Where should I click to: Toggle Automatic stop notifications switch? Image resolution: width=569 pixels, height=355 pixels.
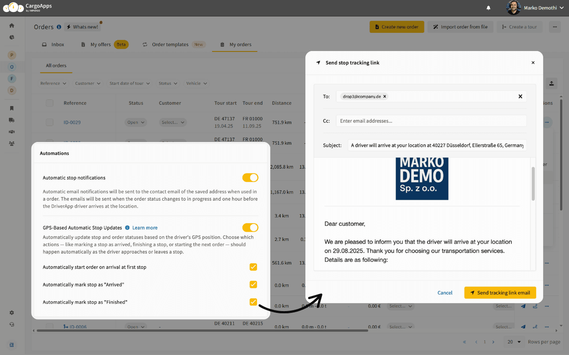250,177
